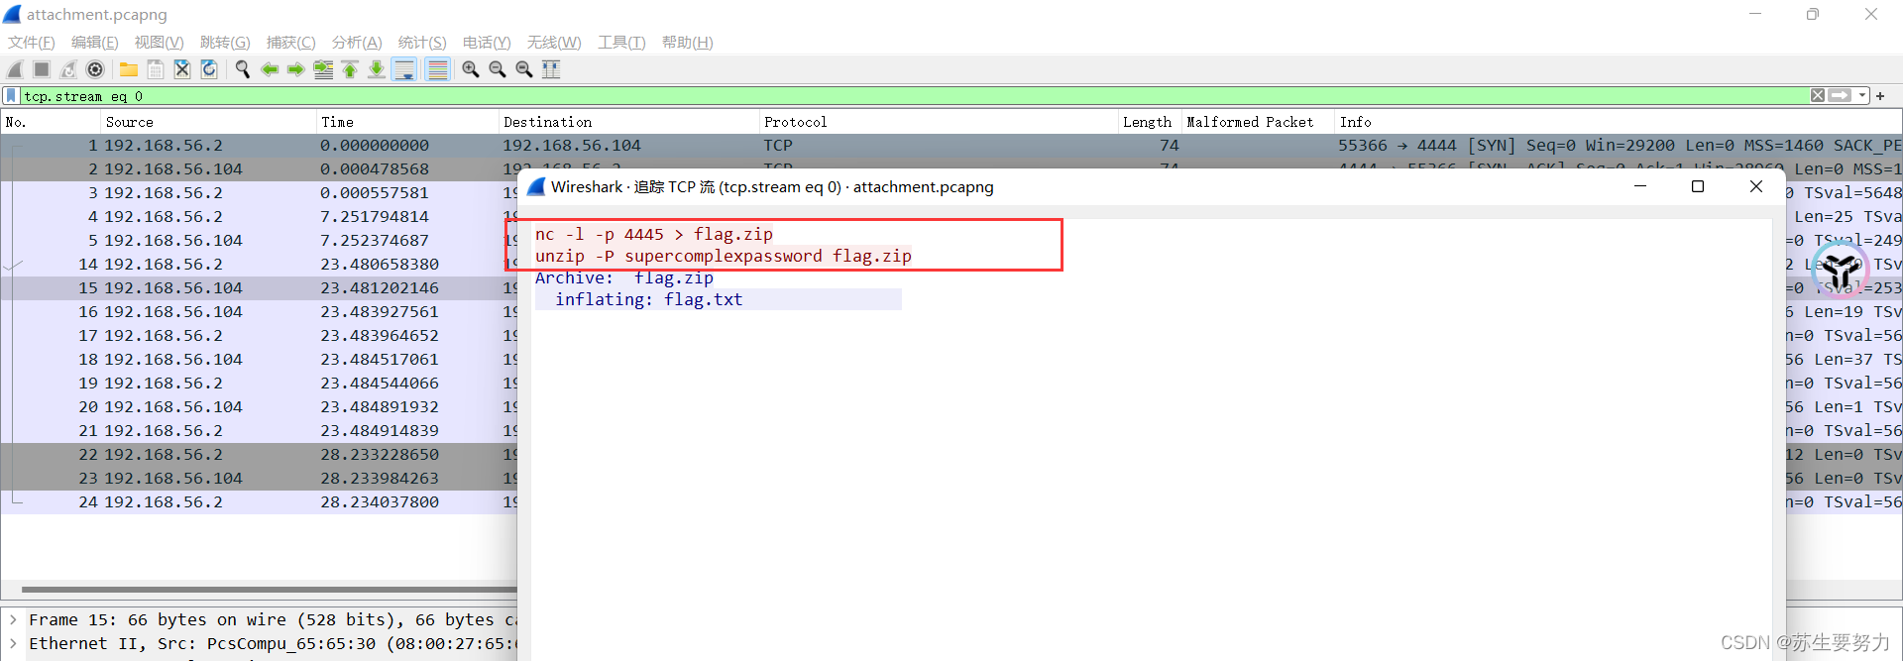Save this capture file
Image resolution: width=1903 pixels, height=661 pixels.
tap(156, 69)
